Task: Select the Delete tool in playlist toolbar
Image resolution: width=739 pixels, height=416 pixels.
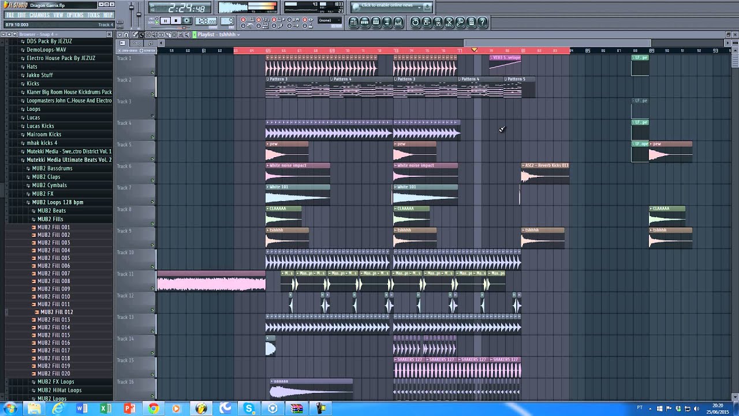Action: (x=148, y=35)
